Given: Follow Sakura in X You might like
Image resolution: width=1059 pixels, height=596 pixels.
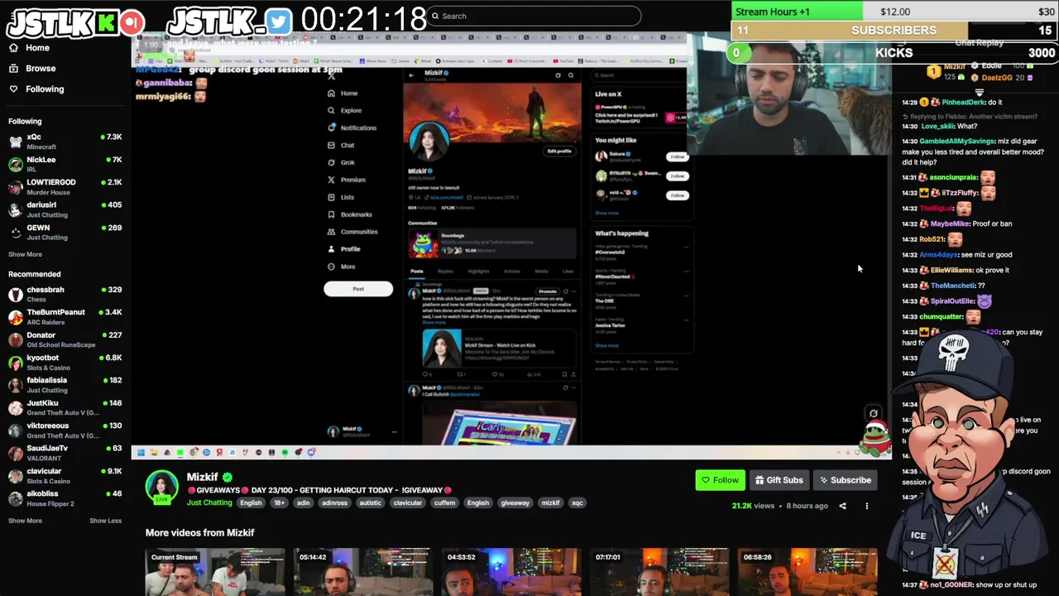Looking at the screenshot, I should [678, 156].
